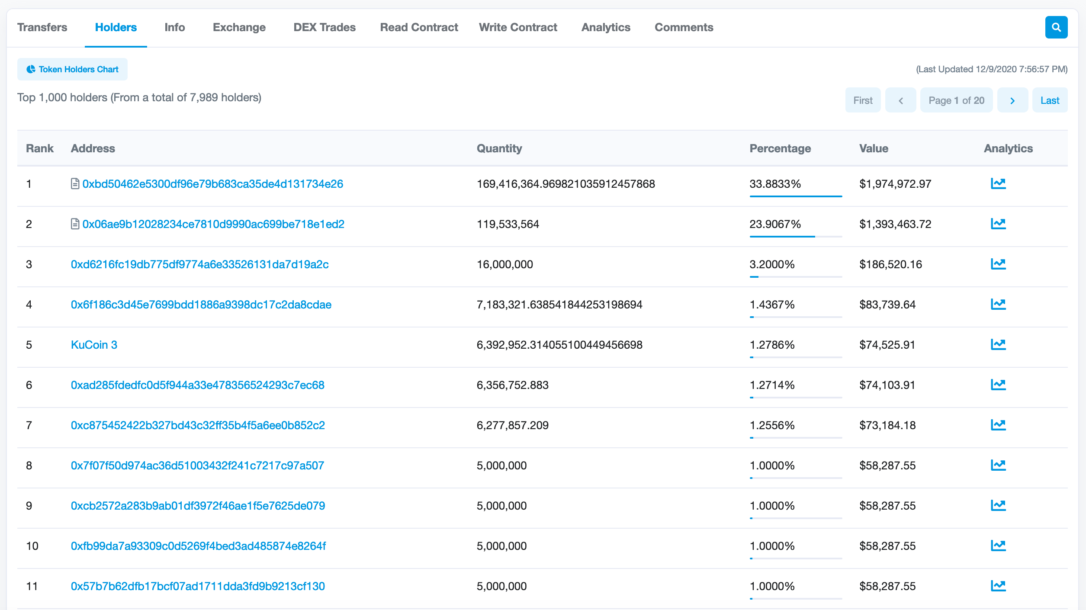Open address 0xfb99da7a93309c0d5269f4bed3ad485874e8264f
Screen dimensions: 1086x610
tap(198, 546)
